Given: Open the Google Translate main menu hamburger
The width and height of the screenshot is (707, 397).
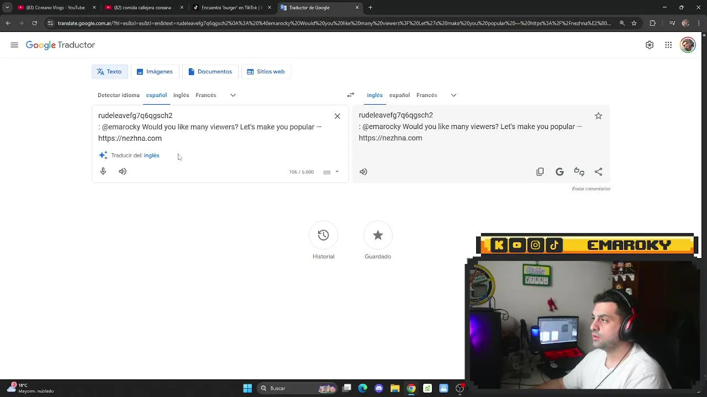Looking at the screenshot, I should click(x=14, y=45).
